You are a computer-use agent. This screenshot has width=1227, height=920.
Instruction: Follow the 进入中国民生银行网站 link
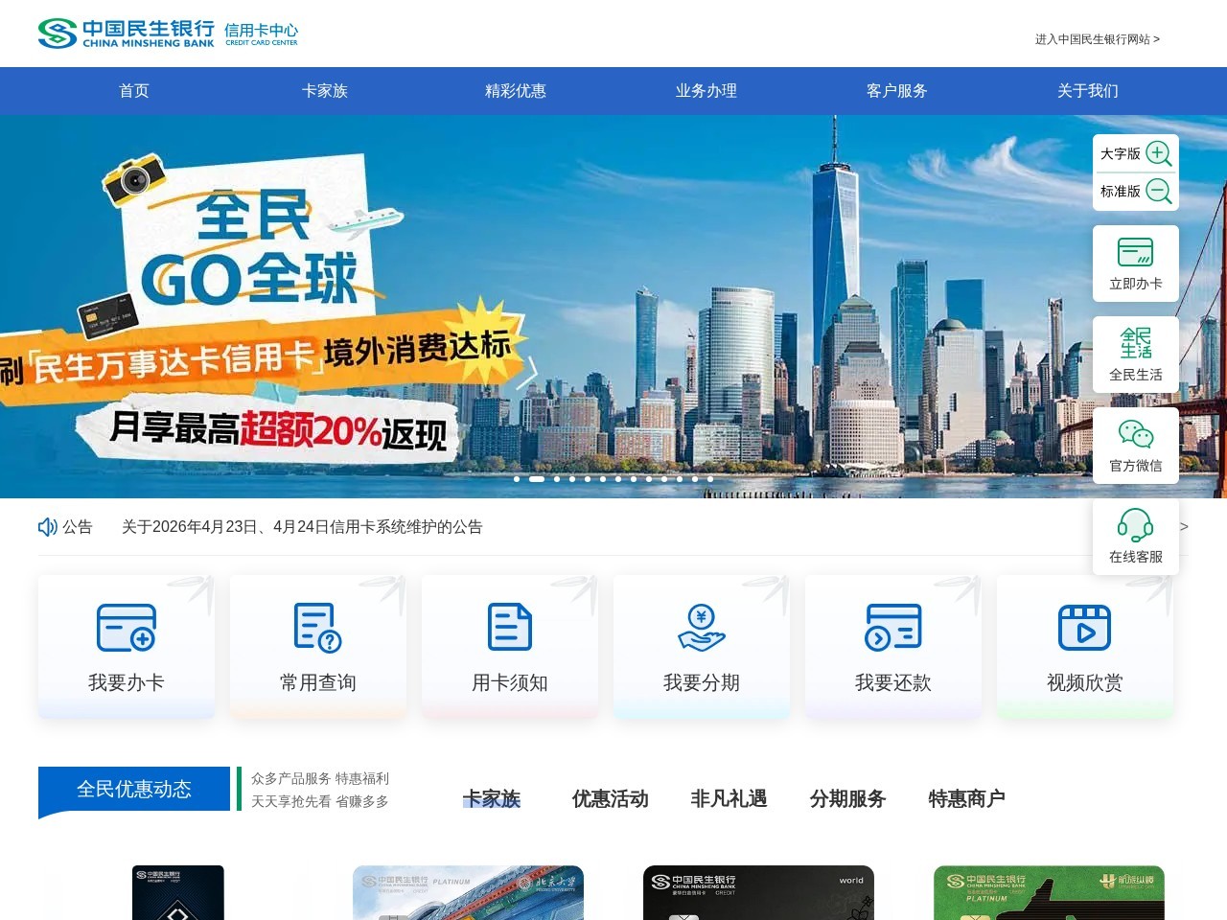click(1098, 39)
